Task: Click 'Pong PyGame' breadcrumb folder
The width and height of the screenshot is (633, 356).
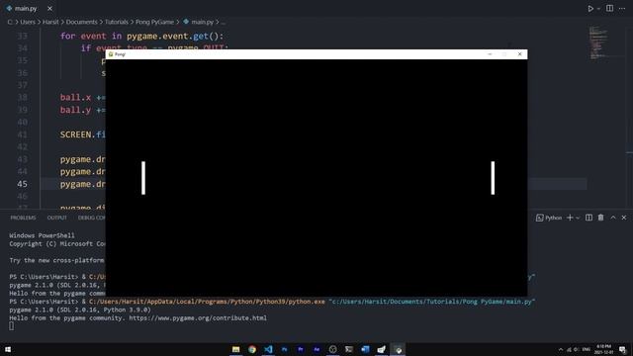Action: [x=154, y=22]
